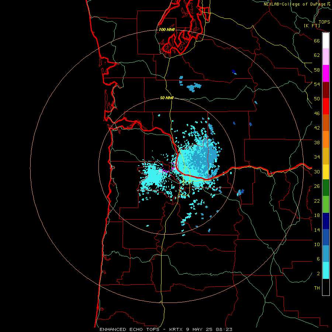
Task: Click the legend value '66'
Action: point(317,41)
